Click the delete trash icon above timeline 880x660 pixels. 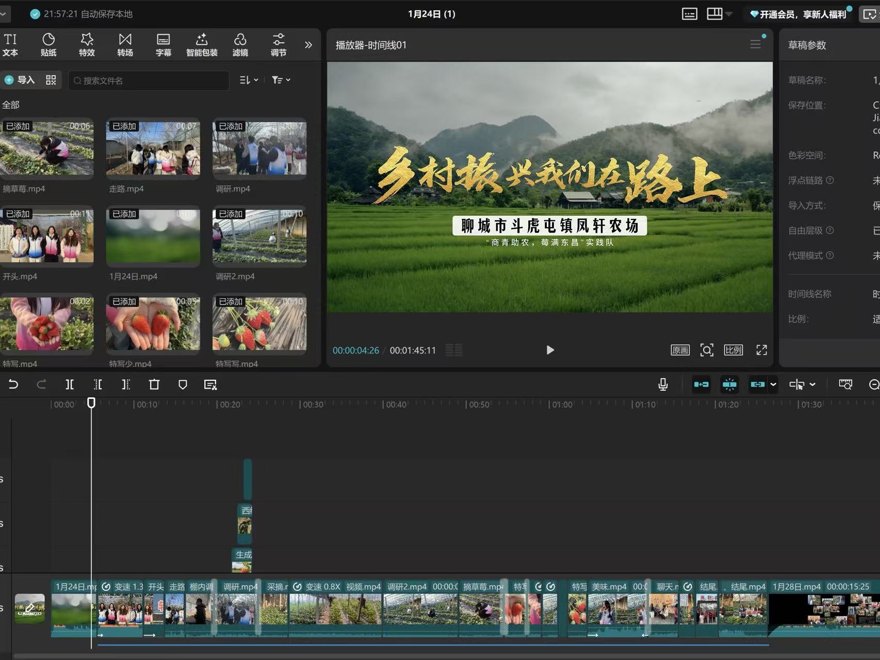[x=154, y=384]
